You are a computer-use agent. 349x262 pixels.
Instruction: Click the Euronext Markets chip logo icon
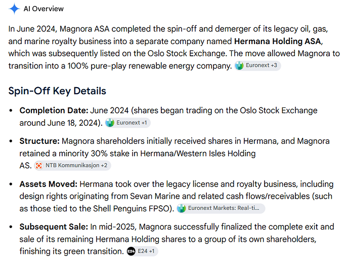point(182,208)
